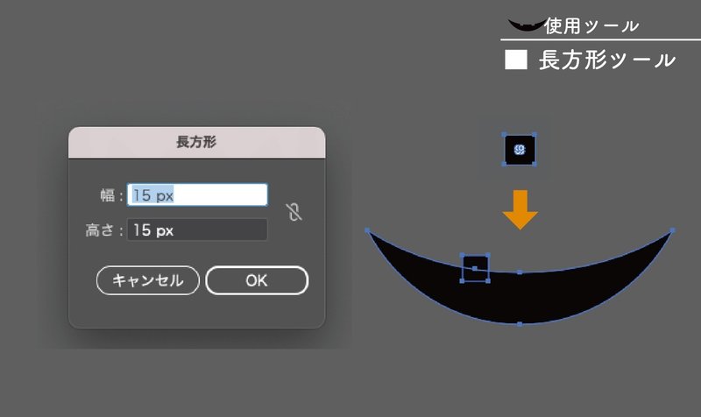Click the small crescent thumbnail by 使用ツール

pos(527,25)
